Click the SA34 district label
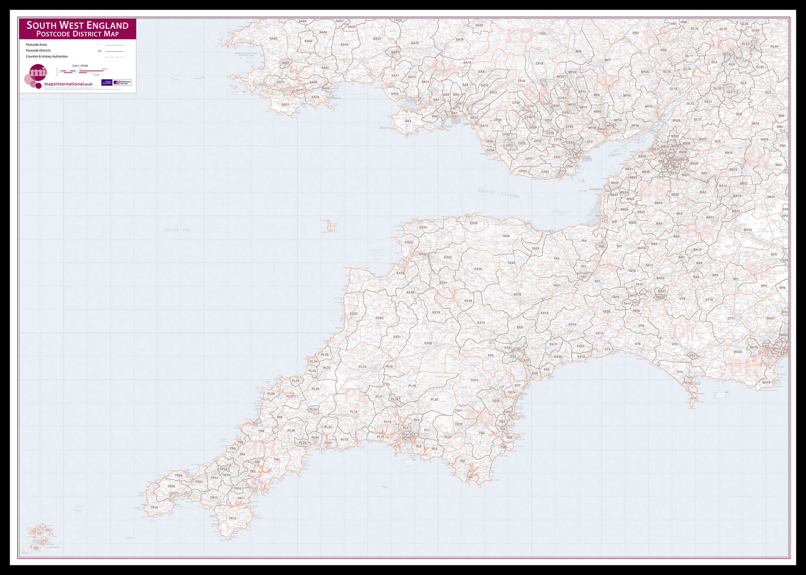 pyautogui.click(x=344, y=45)
